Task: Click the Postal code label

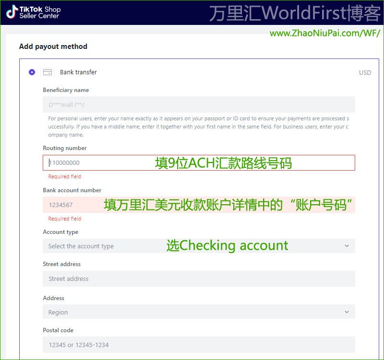Action: coord(58,330)
